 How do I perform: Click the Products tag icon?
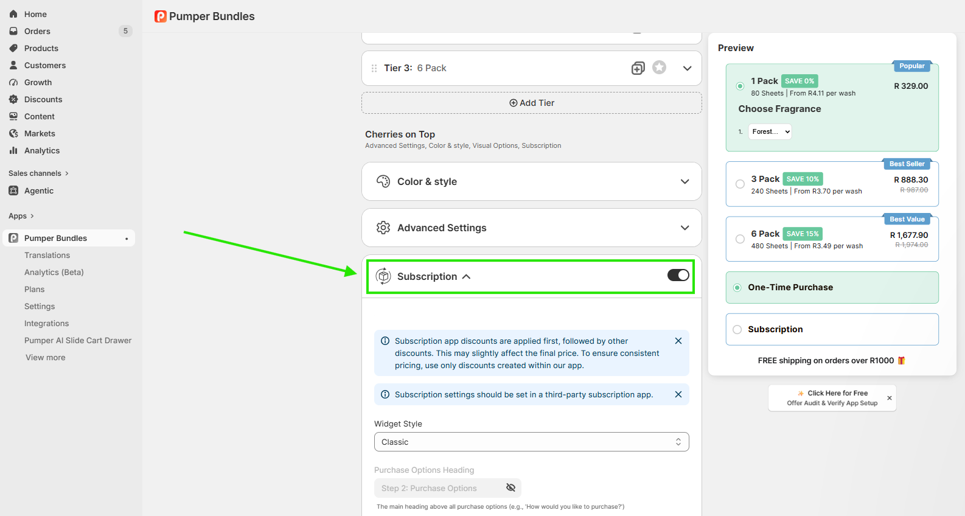click(x=13, y=48)
